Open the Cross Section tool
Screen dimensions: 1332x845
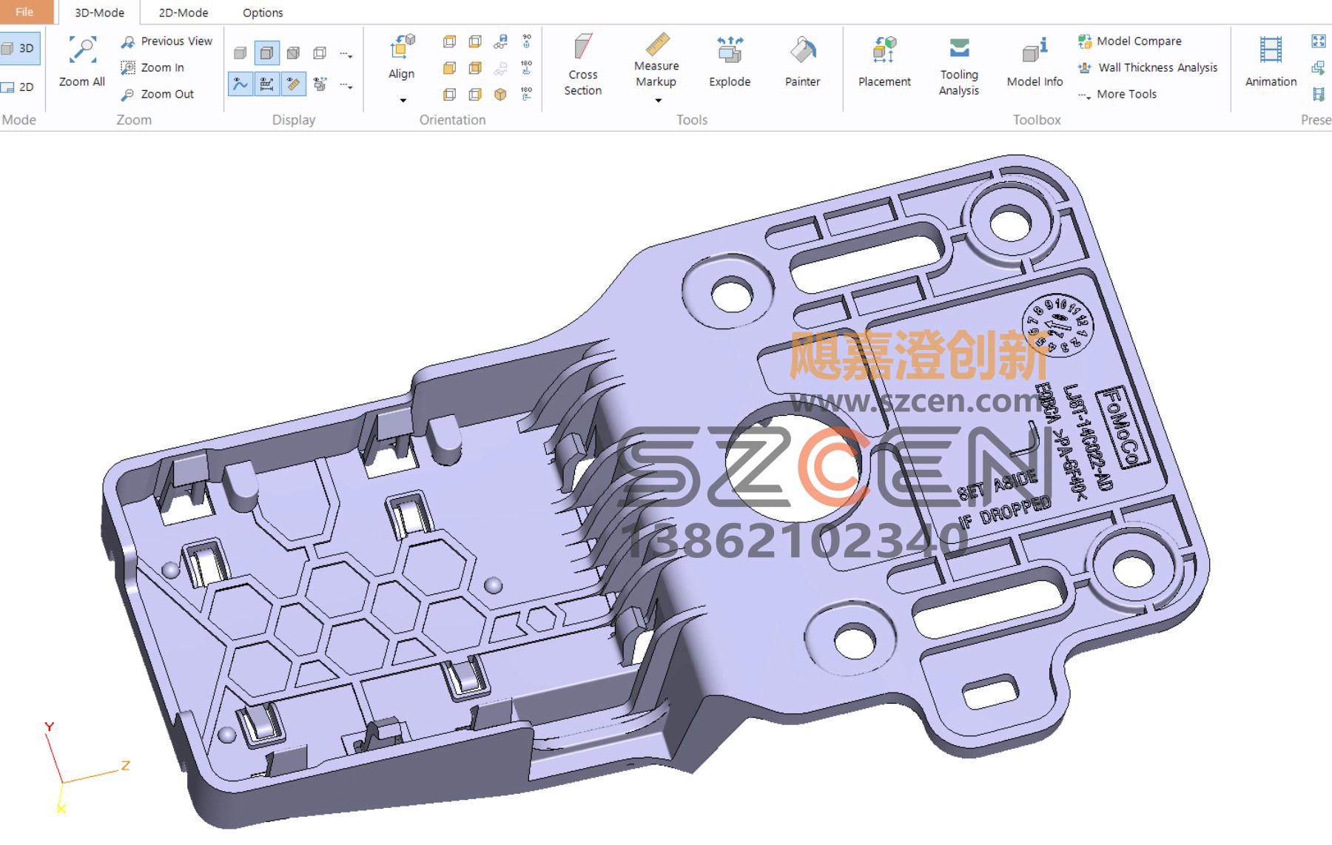coord(583,65)
